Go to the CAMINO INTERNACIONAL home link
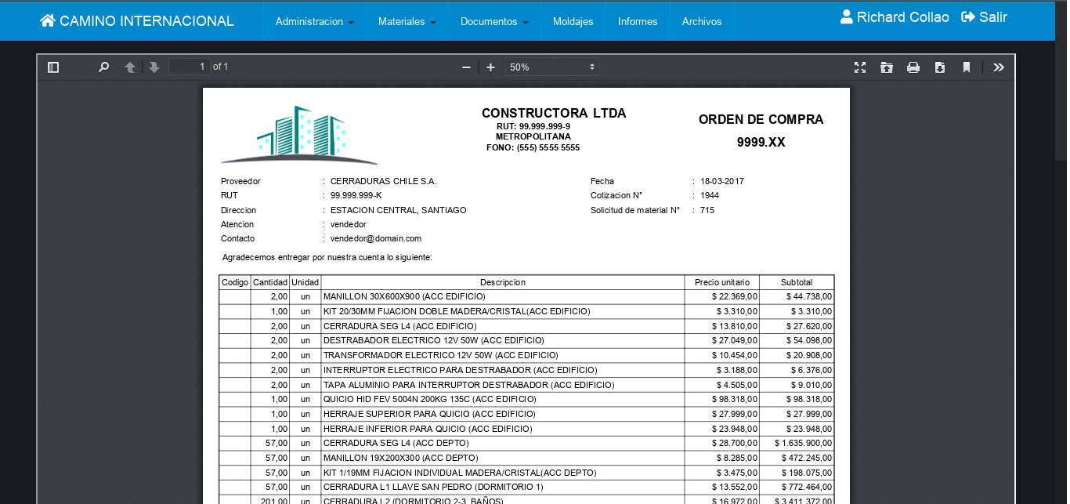Image resolution: width=1070 pixels, height=504 pixels. click(x=137, y=21)
